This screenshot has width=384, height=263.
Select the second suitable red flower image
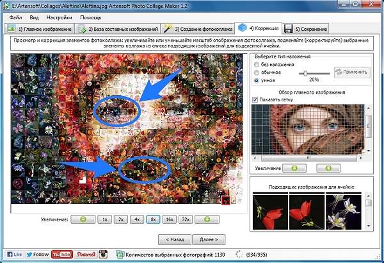(307, 212)
